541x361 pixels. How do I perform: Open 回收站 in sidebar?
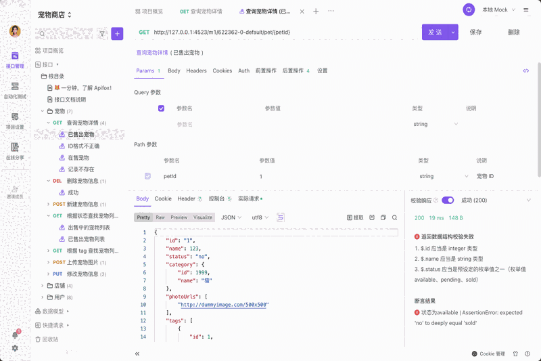pyautogui.click(x=47, y=339)
